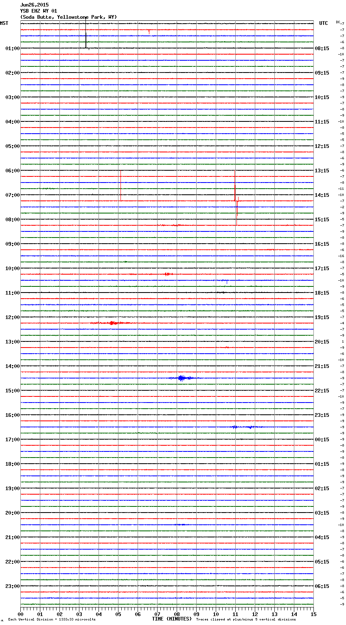The image size is (346, 625).
Task: Select the 01:00 MST time label
Action: point(13,48)
